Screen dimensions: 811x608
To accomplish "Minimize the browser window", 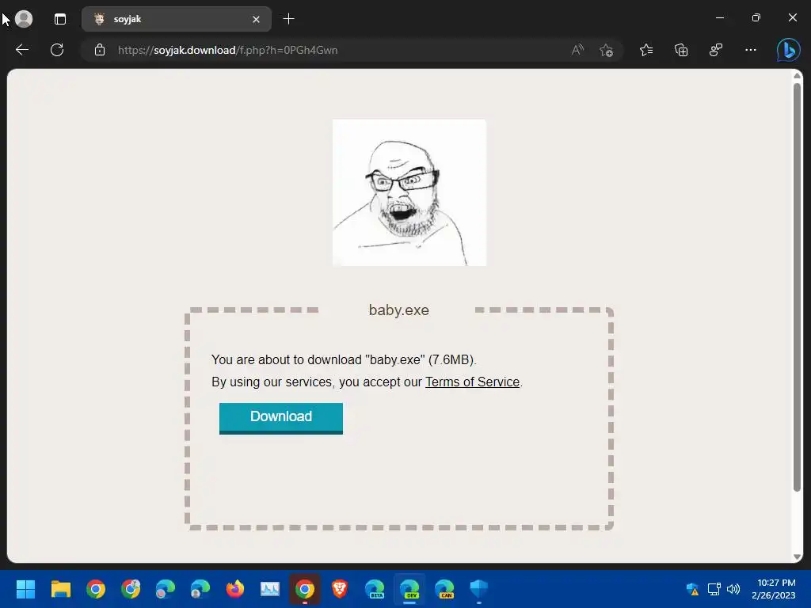I will tap(719, 18).
